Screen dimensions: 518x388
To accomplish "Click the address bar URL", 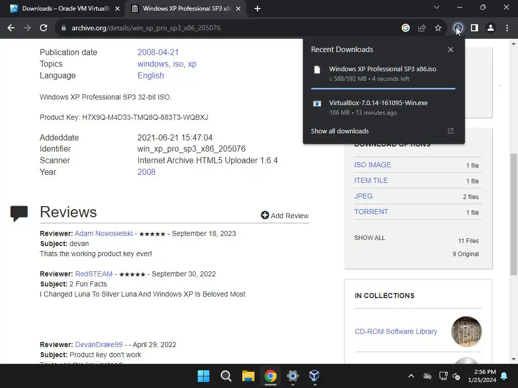I will click(146, 28).
